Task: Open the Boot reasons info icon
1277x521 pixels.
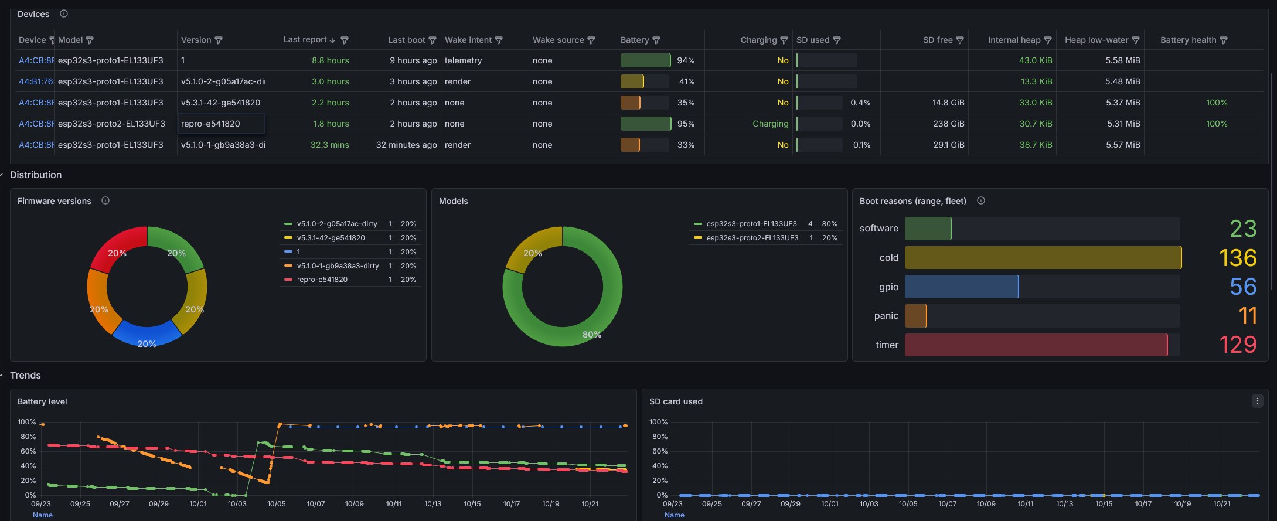Action: coord(981,201)
